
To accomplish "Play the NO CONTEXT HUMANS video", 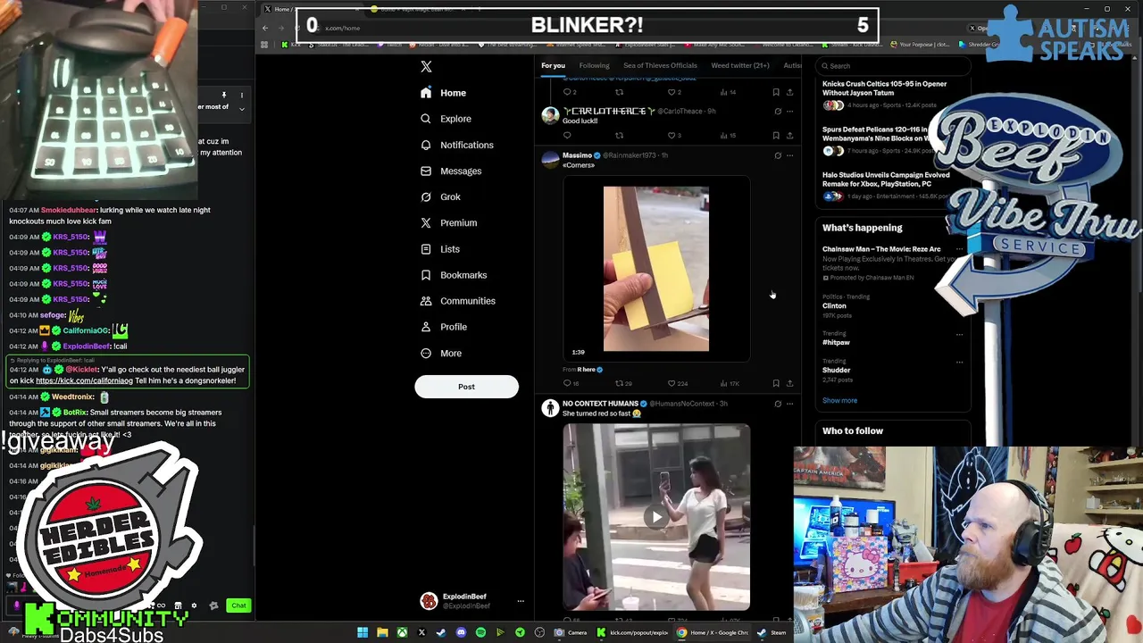I will [x=656, y=517].
